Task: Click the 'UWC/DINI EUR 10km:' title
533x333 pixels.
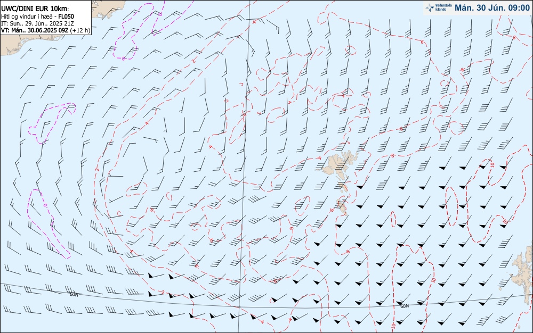Action: click(35, 9)
